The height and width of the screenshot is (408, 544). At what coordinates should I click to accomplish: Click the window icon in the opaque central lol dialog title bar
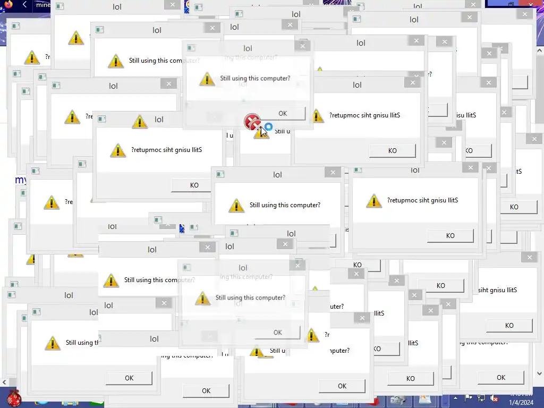[x=220, y=174]
